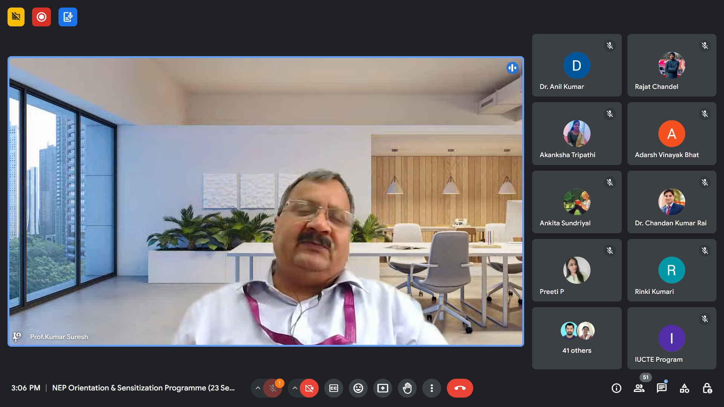This screenshot has width=724, height=407.
Task: Send an emoji reaction
Action: tap(358, 388)
